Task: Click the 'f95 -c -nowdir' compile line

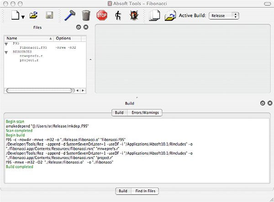Action: coord(66,140)
